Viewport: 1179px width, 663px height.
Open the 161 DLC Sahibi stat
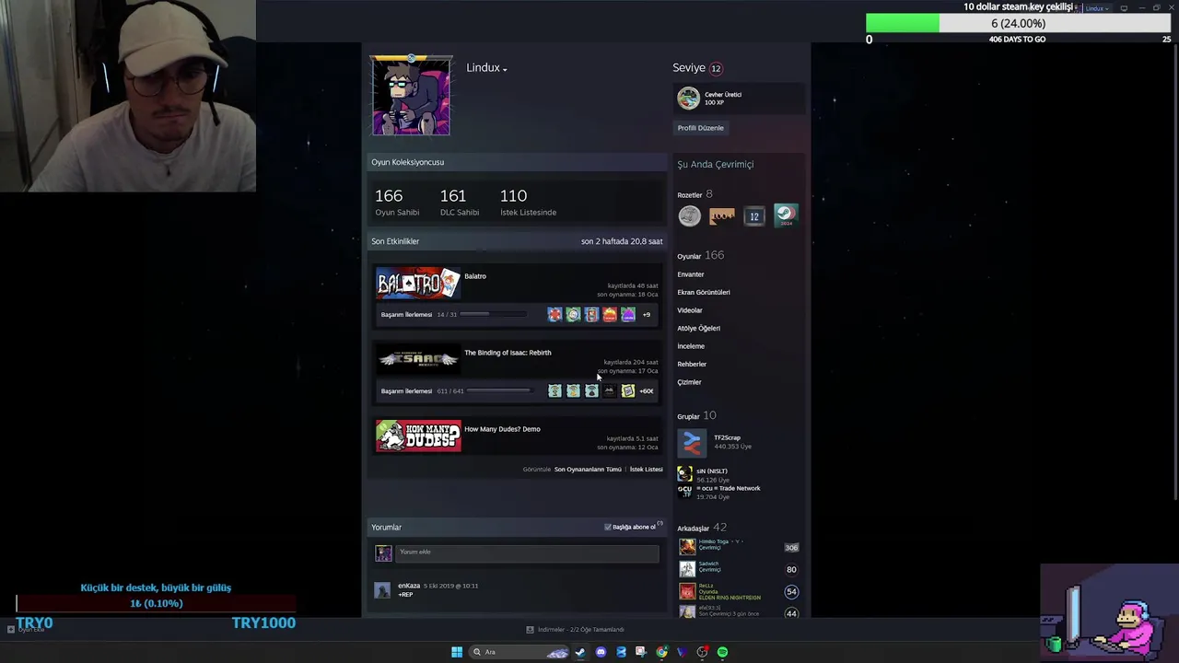coord(460,202)
